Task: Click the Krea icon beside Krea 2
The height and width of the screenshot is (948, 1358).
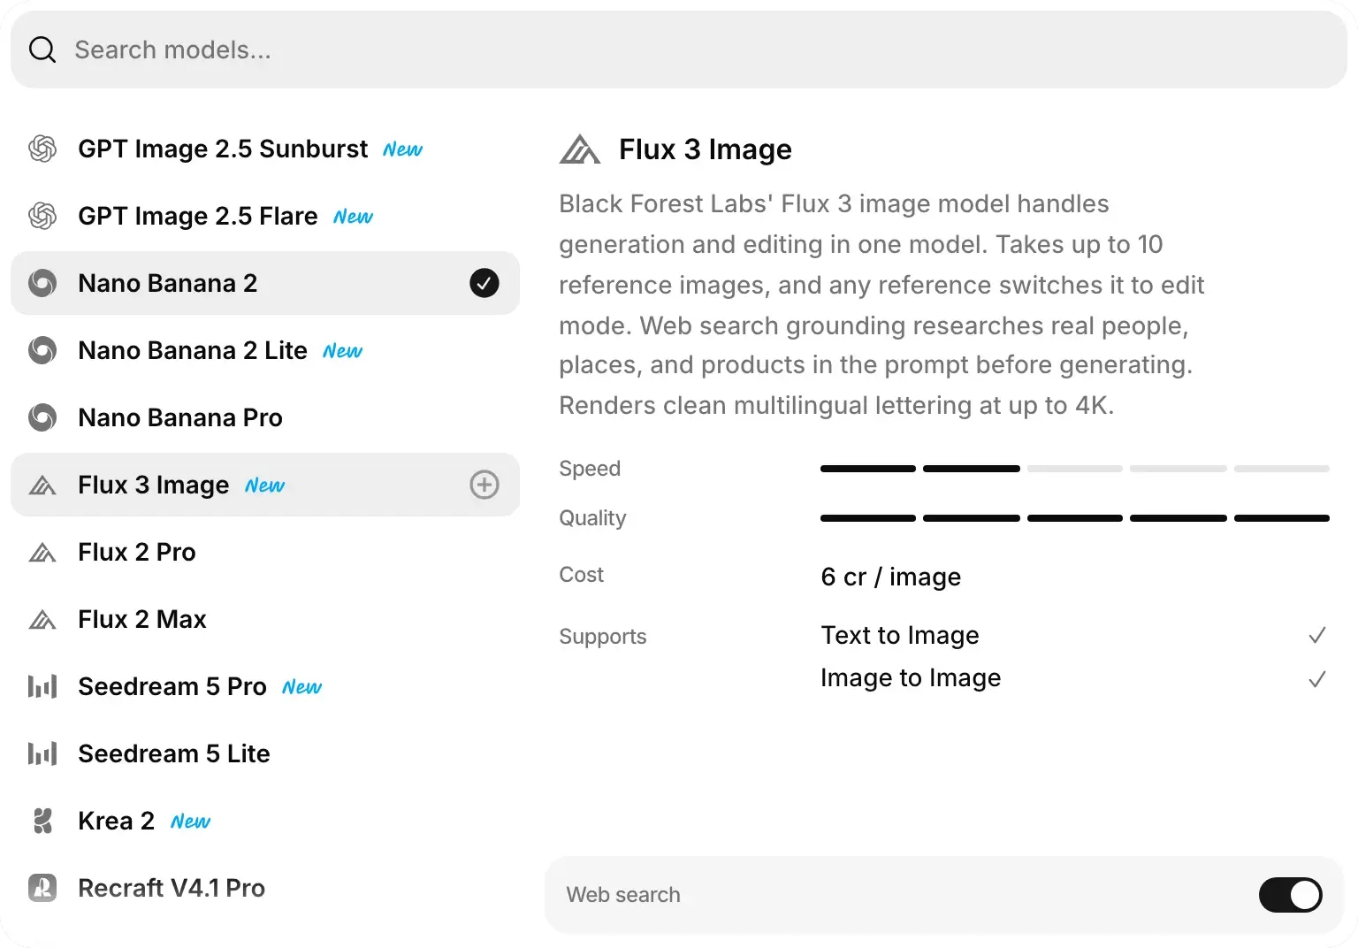Action: (x=42, y=821)
